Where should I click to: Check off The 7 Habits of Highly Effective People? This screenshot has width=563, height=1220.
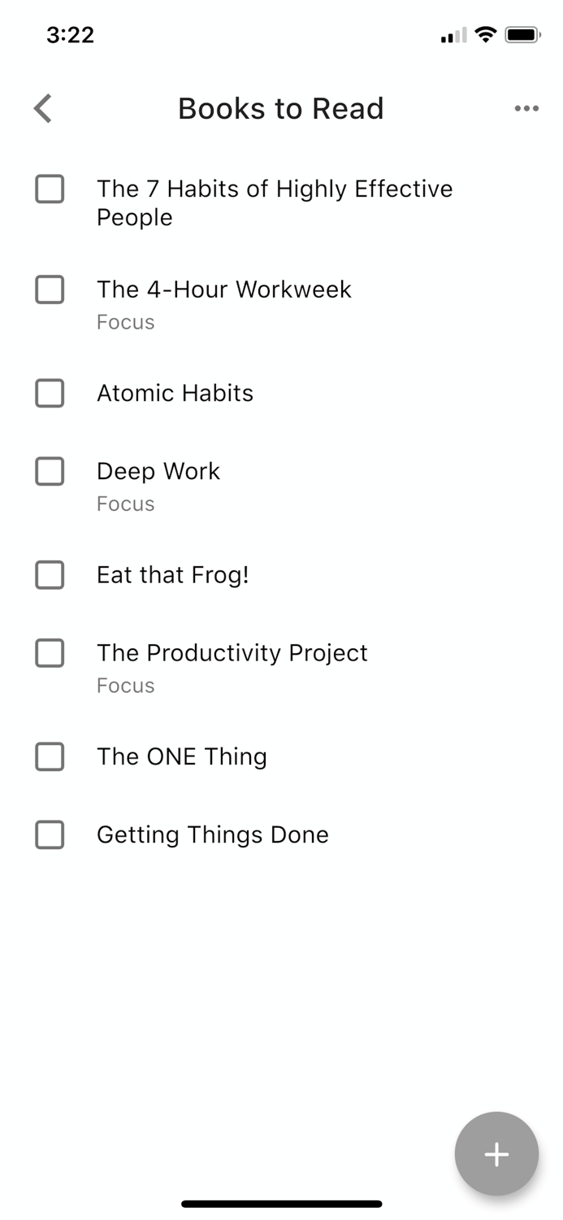pyautogui.click(x=50, y=189)
